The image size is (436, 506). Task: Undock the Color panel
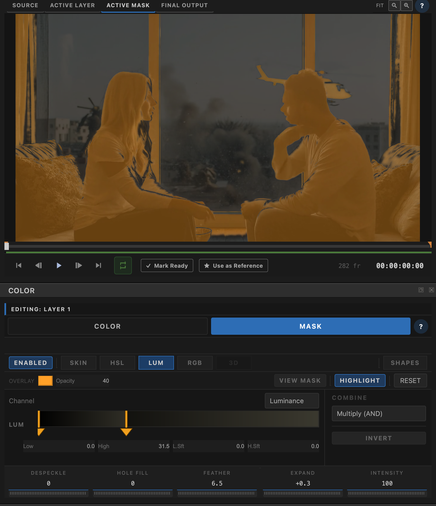[x=421, y=290]
